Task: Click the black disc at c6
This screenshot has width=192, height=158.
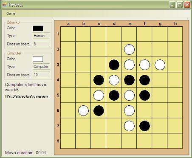Action: click(99, 110)
